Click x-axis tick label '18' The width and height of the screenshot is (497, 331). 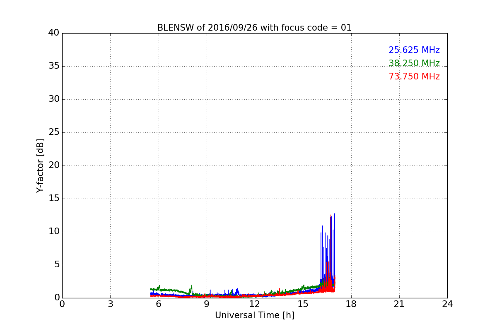(351, 304)
